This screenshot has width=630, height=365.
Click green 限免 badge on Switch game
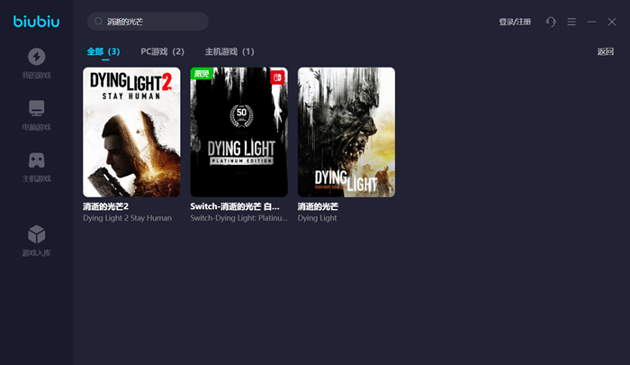[x=202, y=74]
